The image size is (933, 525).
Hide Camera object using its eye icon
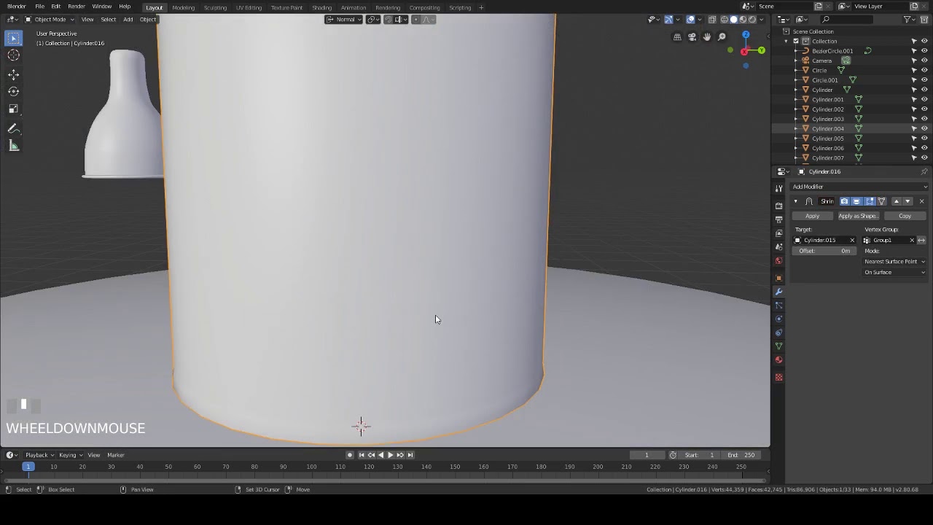click(924, 61)
